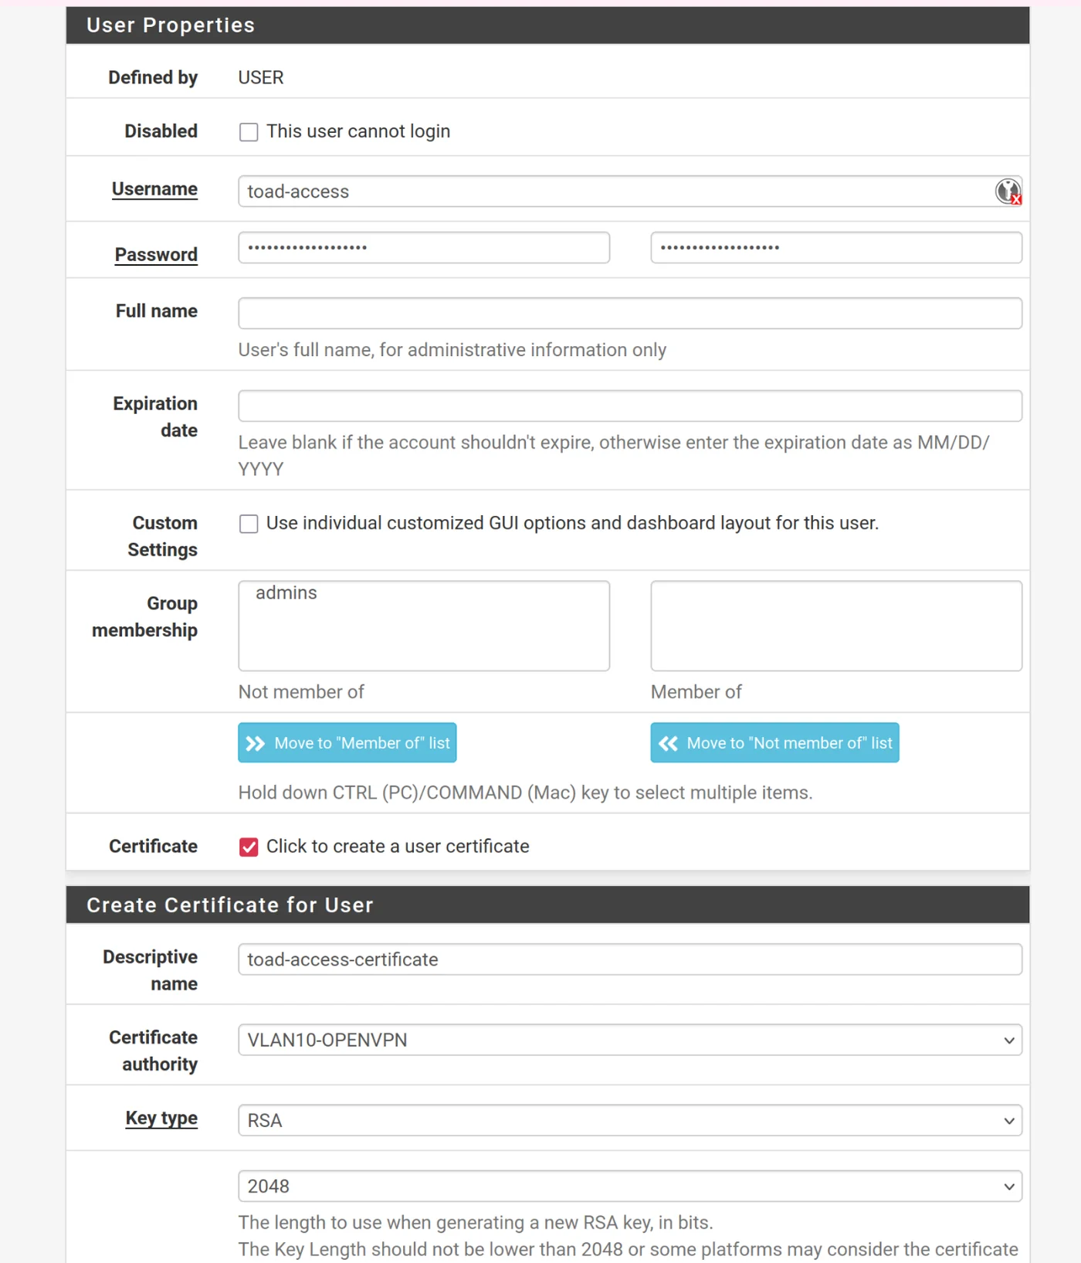Click the double-left chevron on Not-member mover button
Viewport: 1081px width, 1263px height.
(667, 742)
